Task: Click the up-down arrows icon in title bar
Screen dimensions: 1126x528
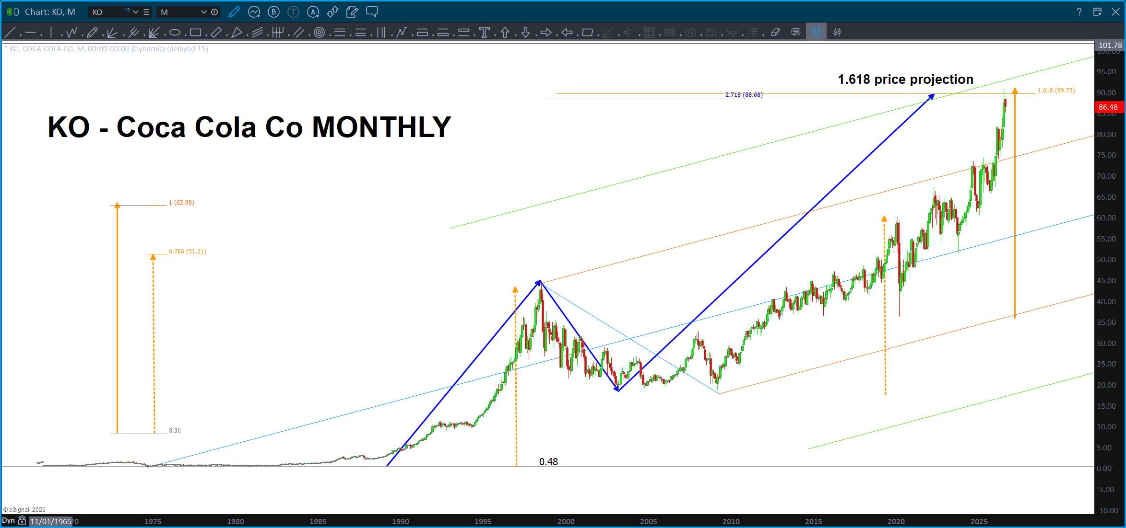Action: pyautogui.click(x=332, y=12)
